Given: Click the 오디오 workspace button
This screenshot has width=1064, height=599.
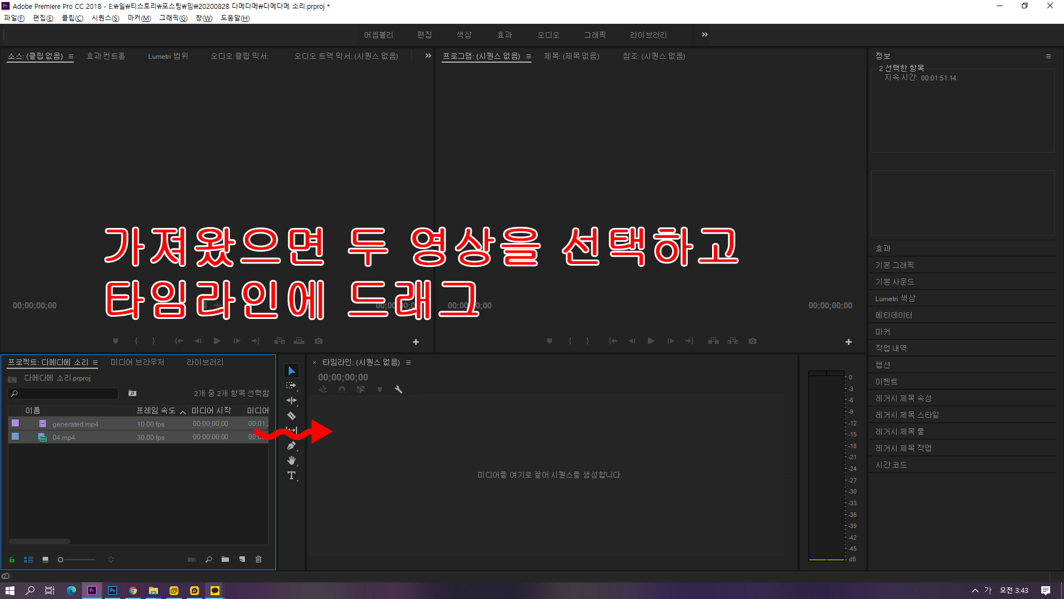Looking at the screenshot, I should click(548, 34).
